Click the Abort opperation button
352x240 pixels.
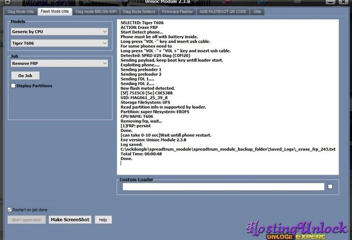[27, 220]
